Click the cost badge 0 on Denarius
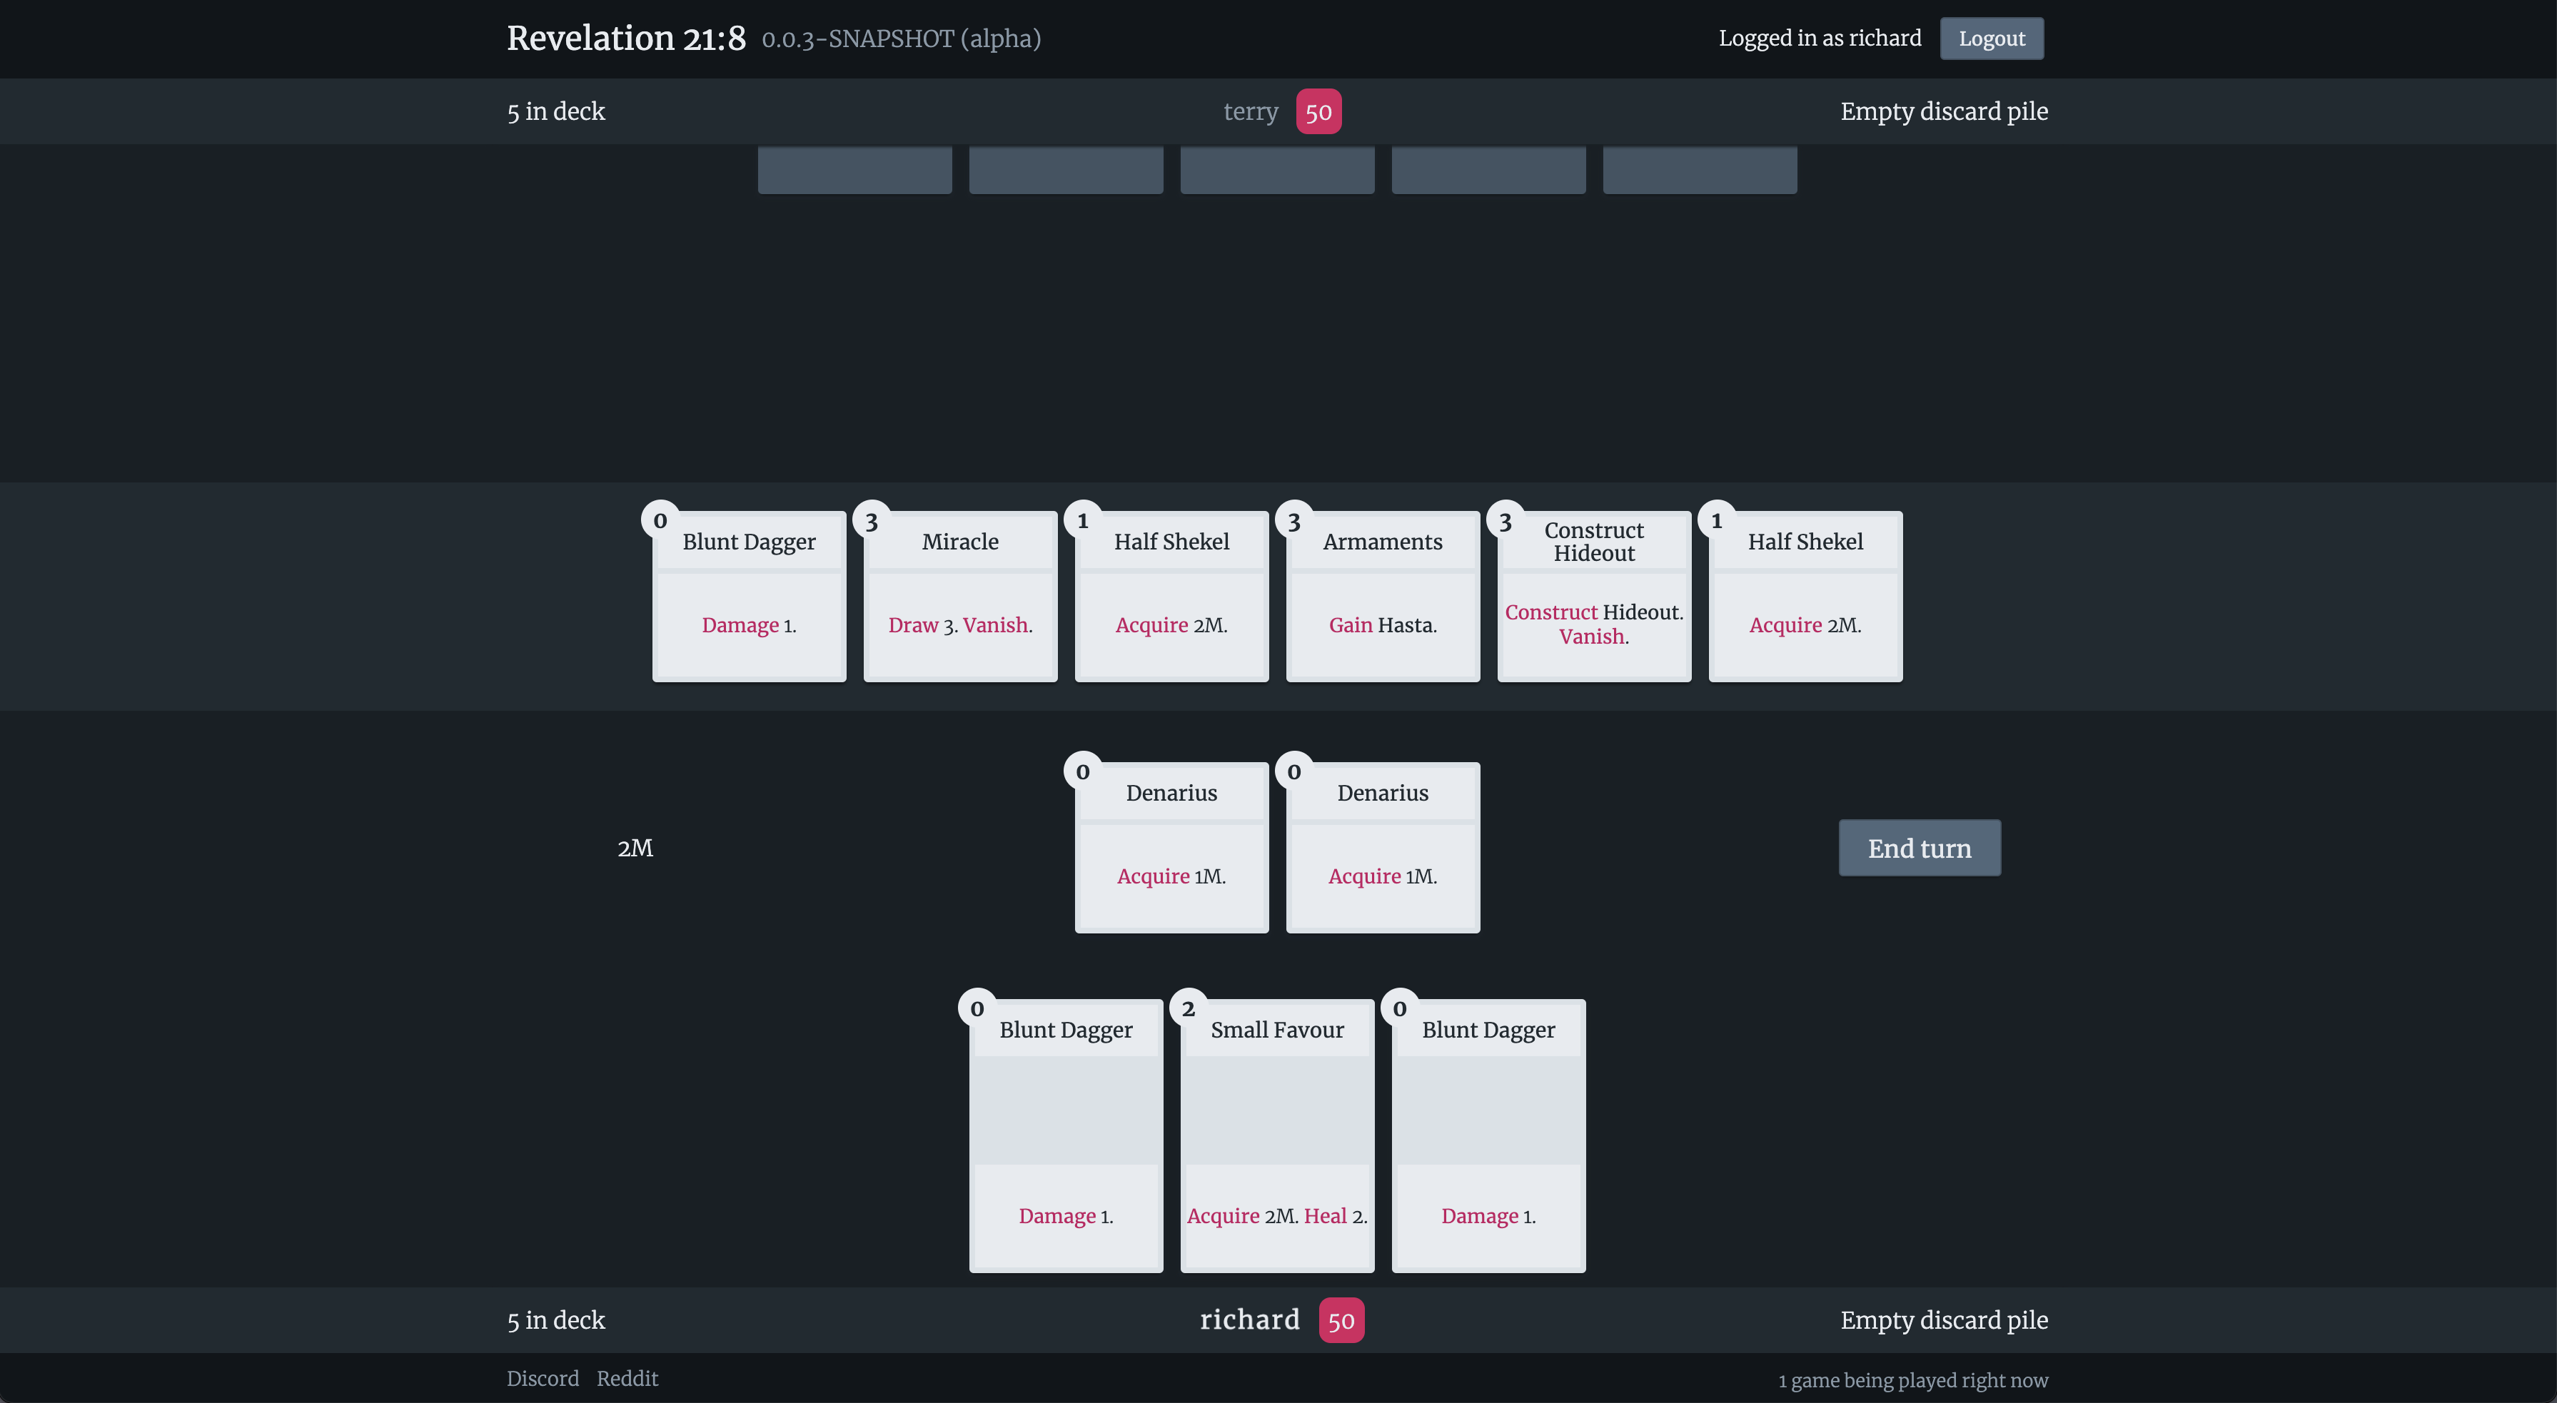Screen dimensions: 2557x1403 pos(1083,771)
